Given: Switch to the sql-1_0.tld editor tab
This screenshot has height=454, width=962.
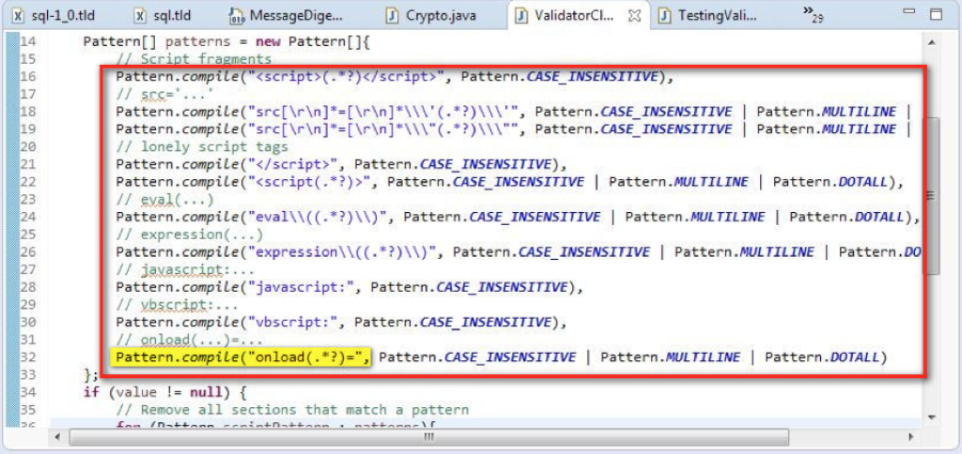Looking at the screenshot, I should (54, 15).
